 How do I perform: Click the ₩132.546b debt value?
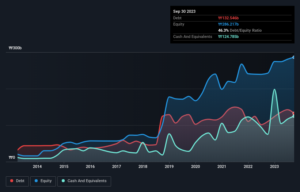point(228,18)
